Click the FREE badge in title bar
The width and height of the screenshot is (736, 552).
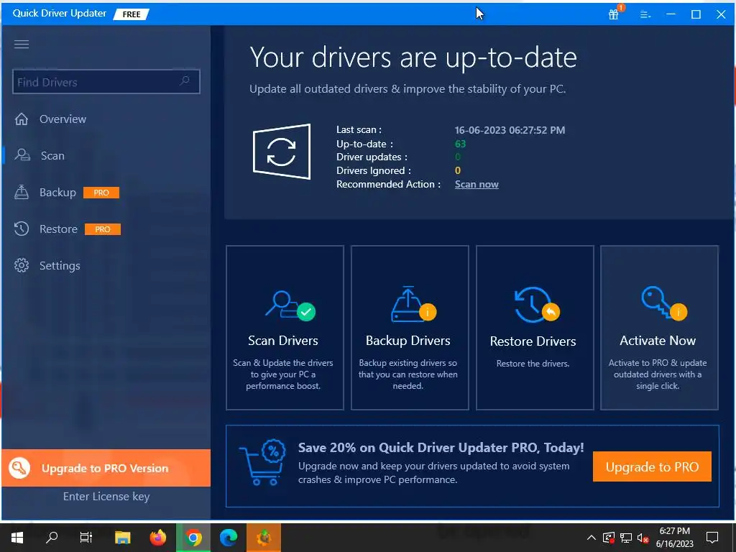(x=132, y=14)
